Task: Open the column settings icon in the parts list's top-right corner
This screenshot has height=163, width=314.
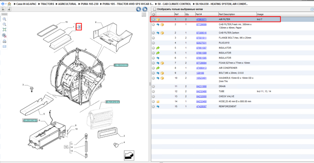Action: (312, 9)
